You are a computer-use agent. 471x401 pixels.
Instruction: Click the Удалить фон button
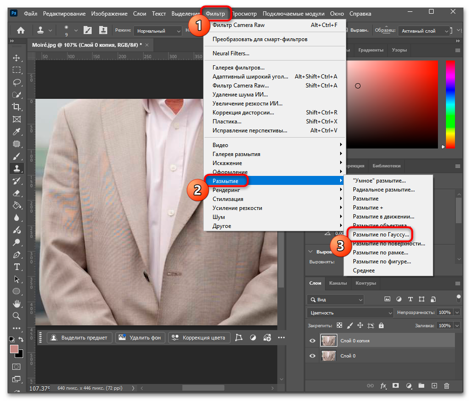140,338
